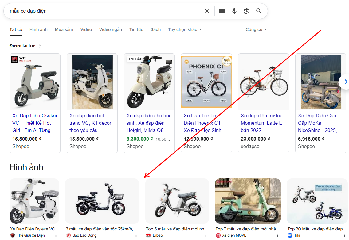Viewport: 349px width, 240px height.
Task: Click the Được tài trợ label
Action: 22,46
